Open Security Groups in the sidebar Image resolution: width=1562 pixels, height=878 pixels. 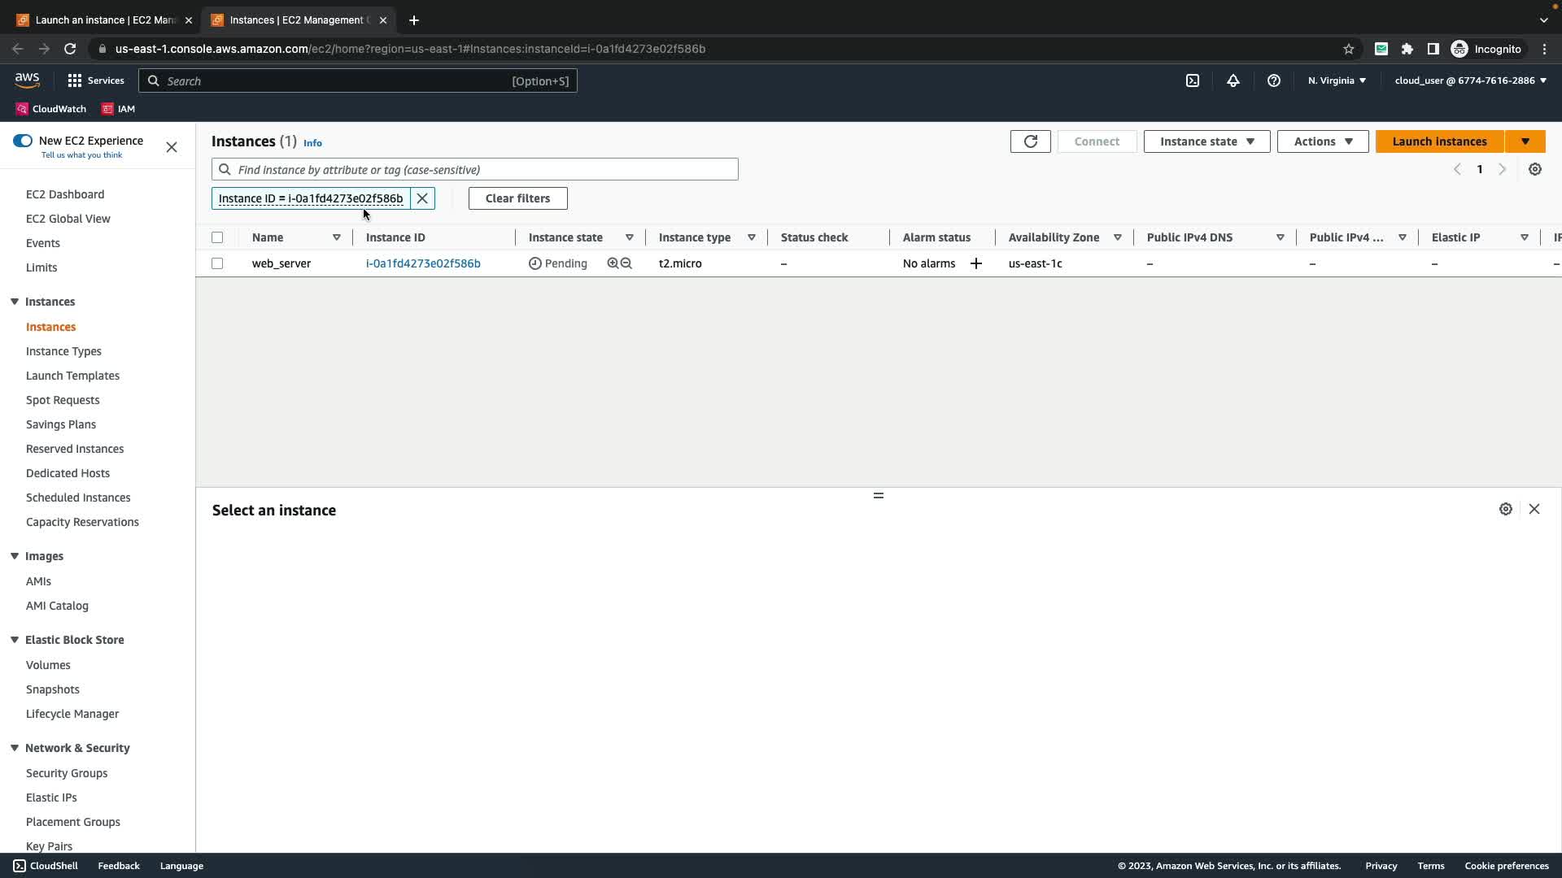coord(67,773)
